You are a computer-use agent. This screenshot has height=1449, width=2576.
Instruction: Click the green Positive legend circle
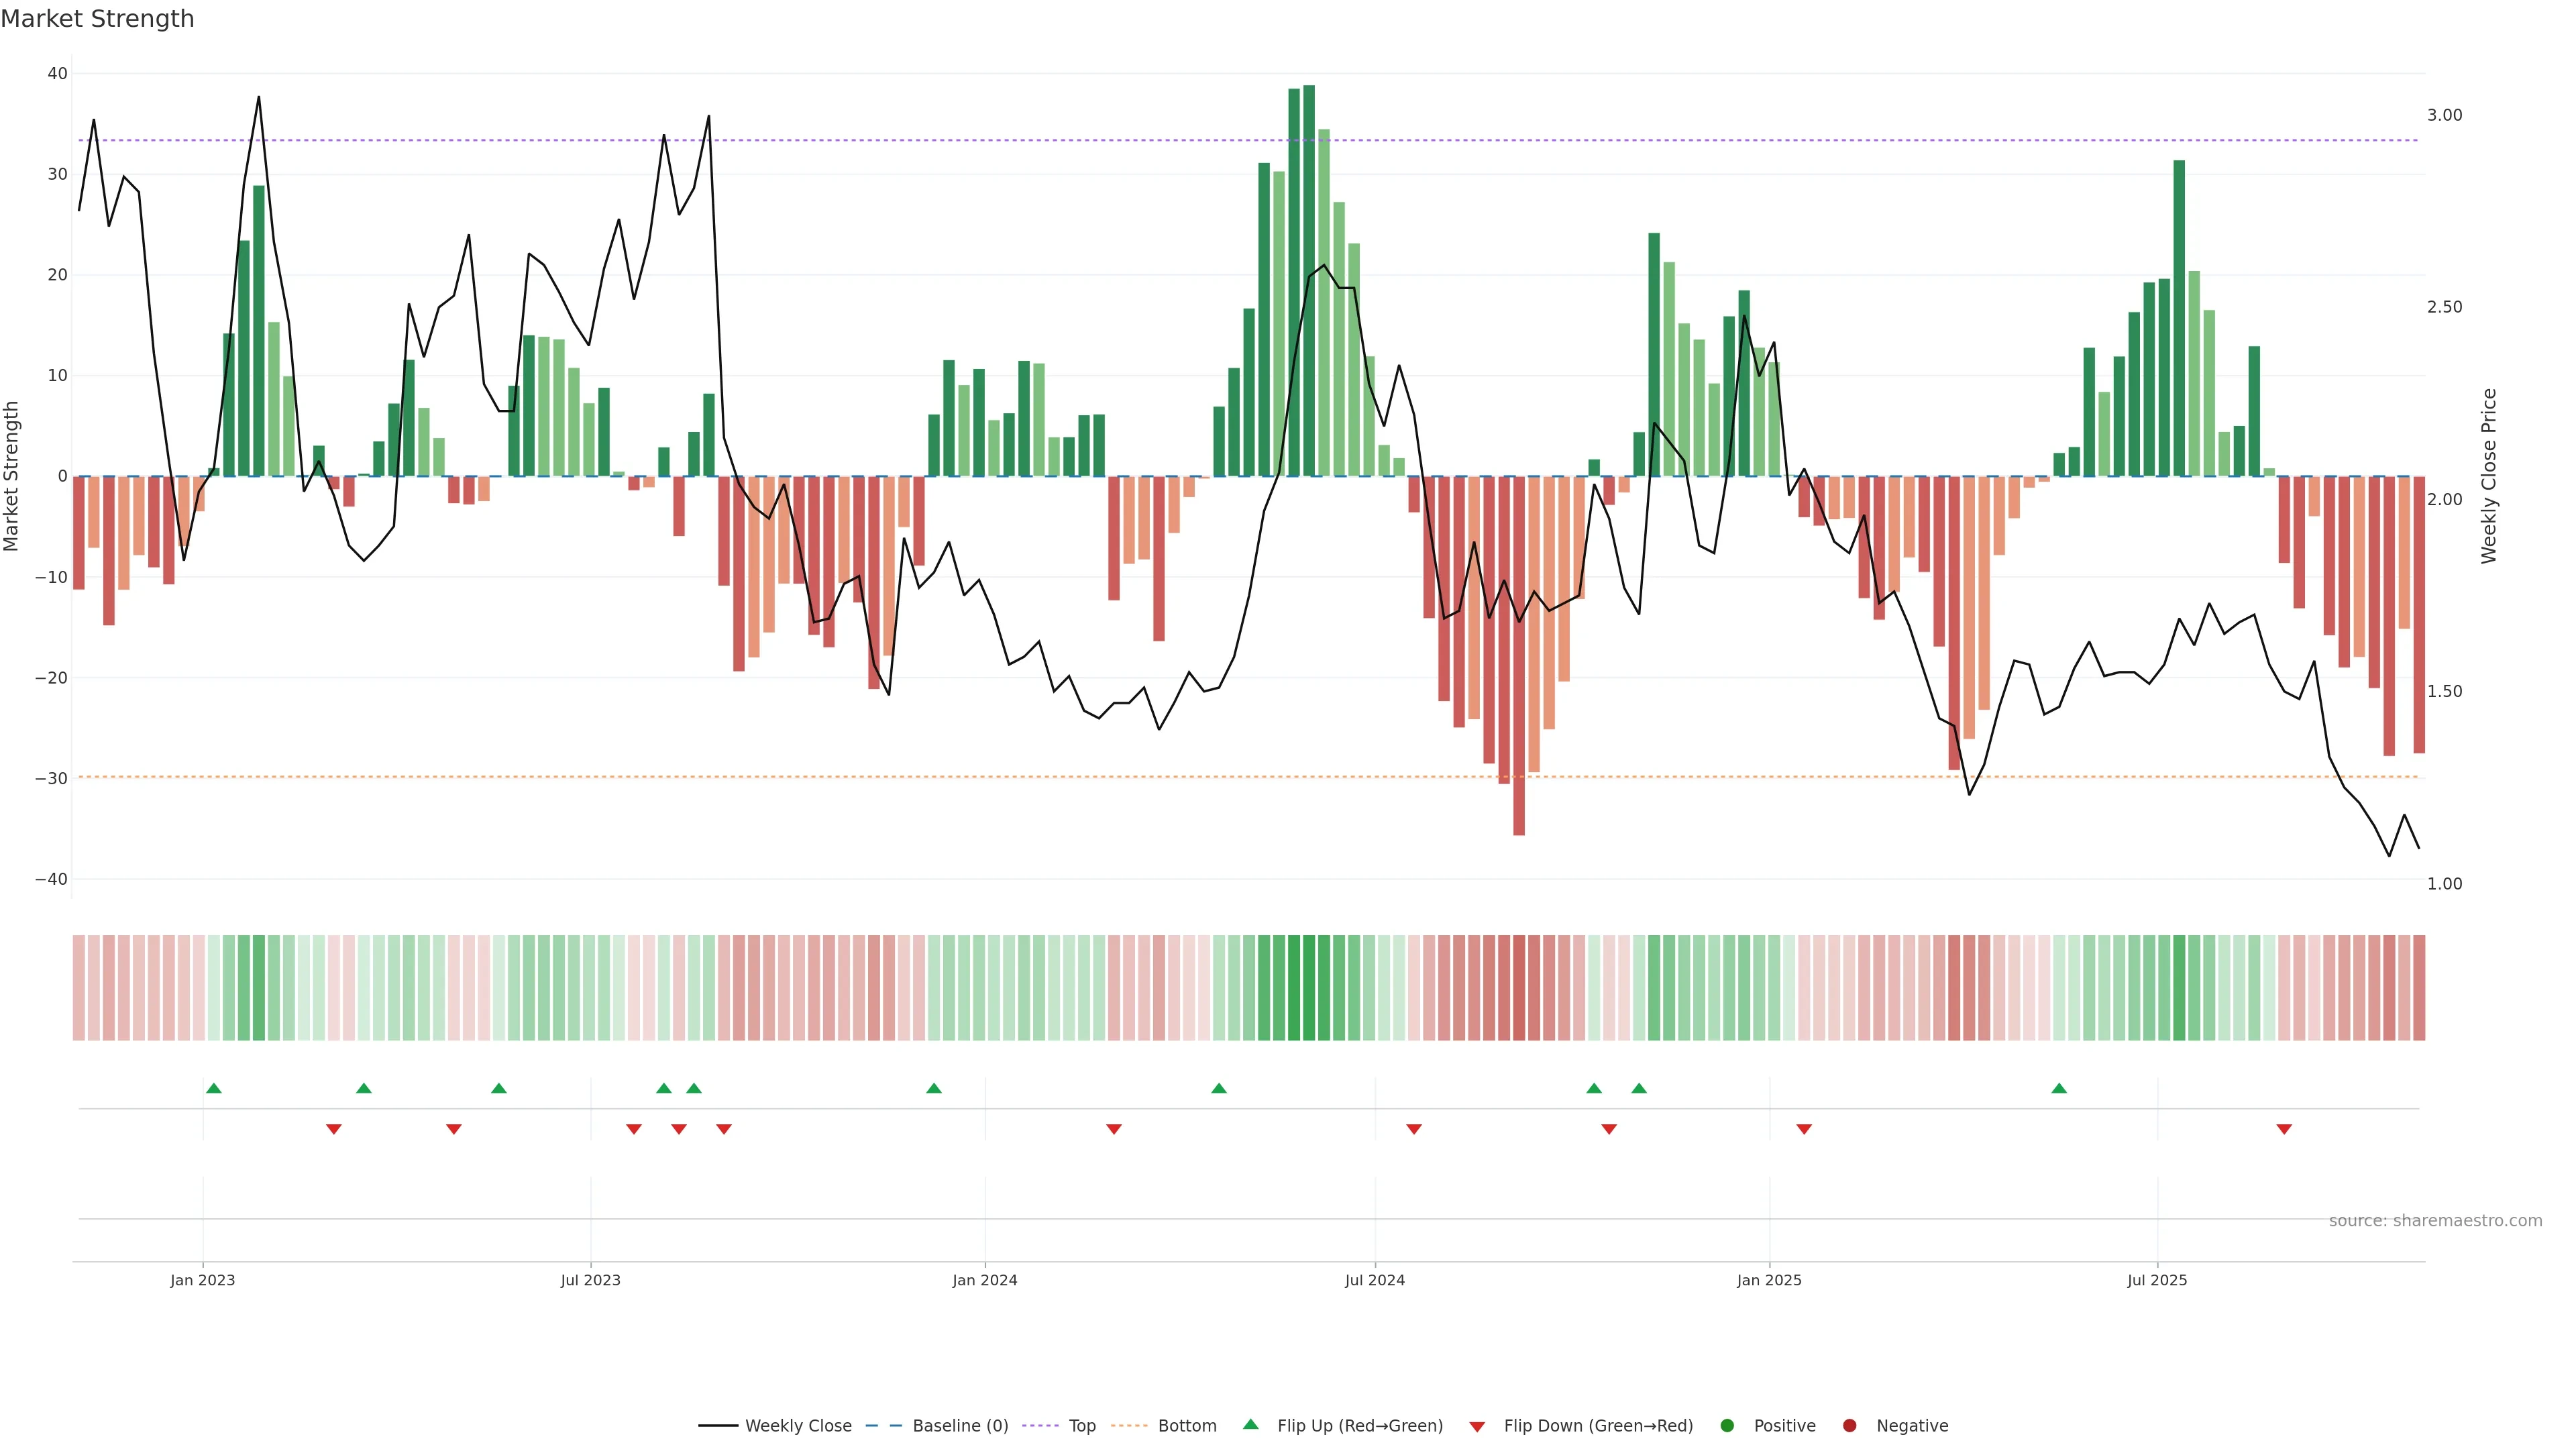1727,1426
